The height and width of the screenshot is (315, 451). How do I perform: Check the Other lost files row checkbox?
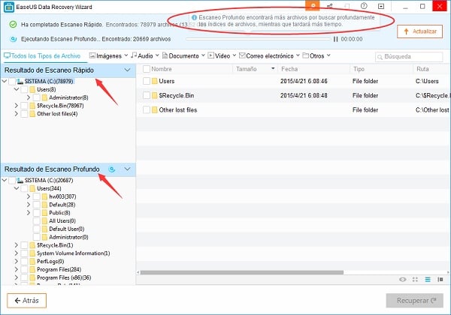pyautogui.click(x=147, y=109)
